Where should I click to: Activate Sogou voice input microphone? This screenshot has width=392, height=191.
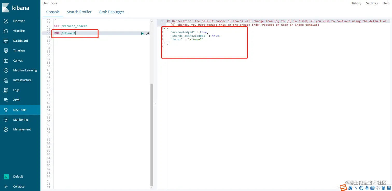click(x=367, y=188)
